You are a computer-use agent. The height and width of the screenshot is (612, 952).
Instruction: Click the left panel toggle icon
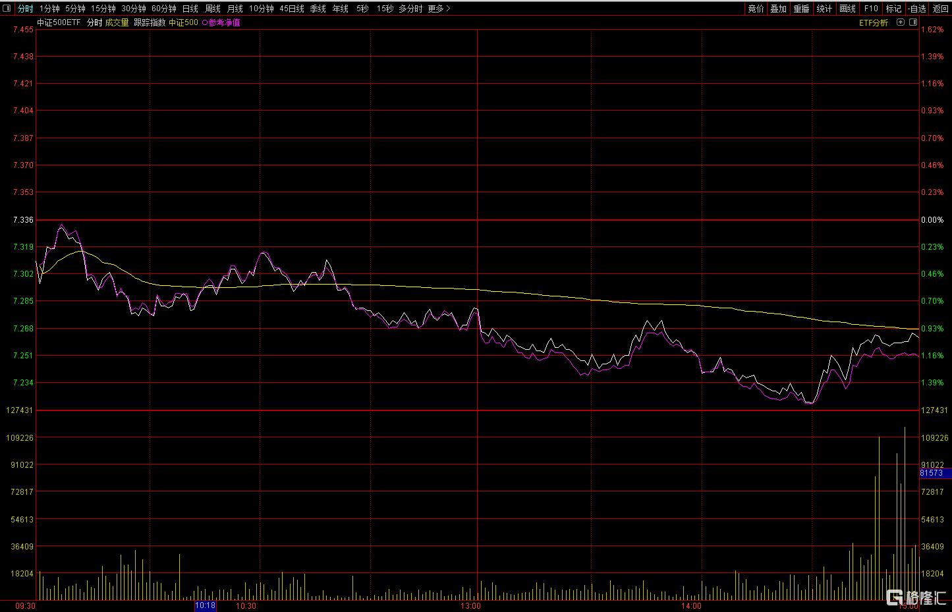tap(7, 9)
